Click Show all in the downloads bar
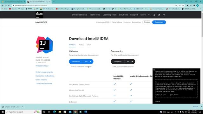 195,107
